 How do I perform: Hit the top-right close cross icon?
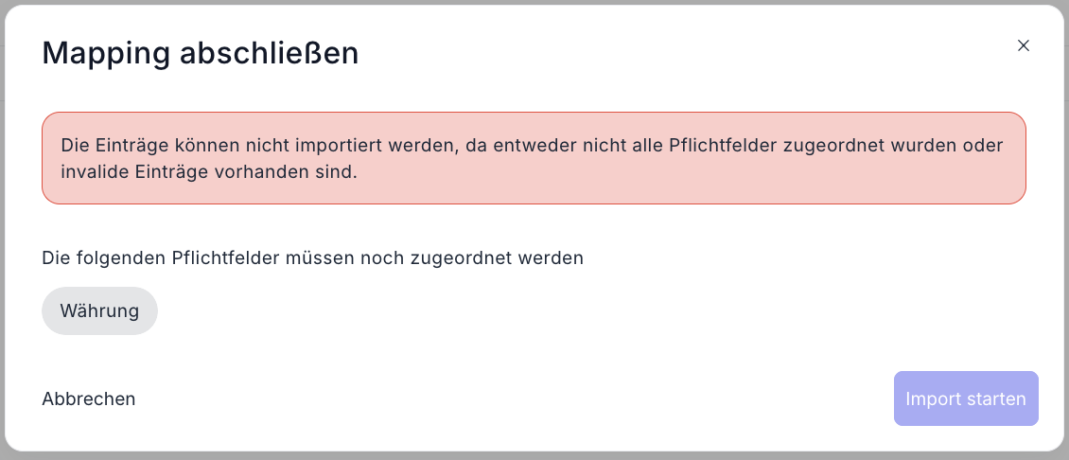(x=1023, y=45)
